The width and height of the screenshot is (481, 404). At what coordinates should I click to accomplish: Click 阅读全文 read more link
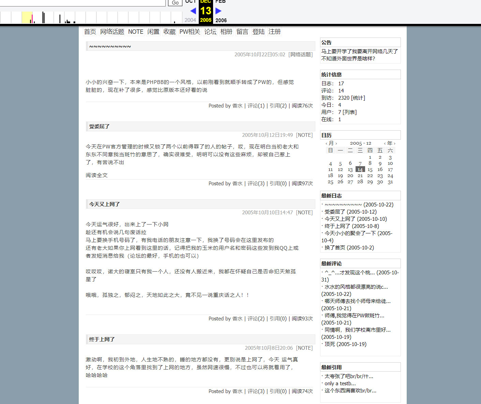96,175
